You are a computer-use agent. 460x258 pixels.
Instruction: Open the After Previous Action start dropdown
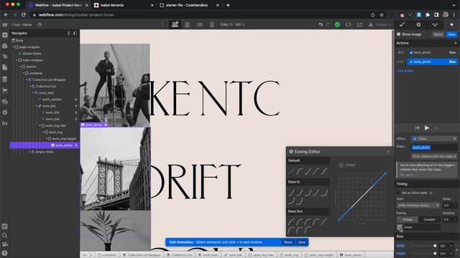tap(418, 206)
